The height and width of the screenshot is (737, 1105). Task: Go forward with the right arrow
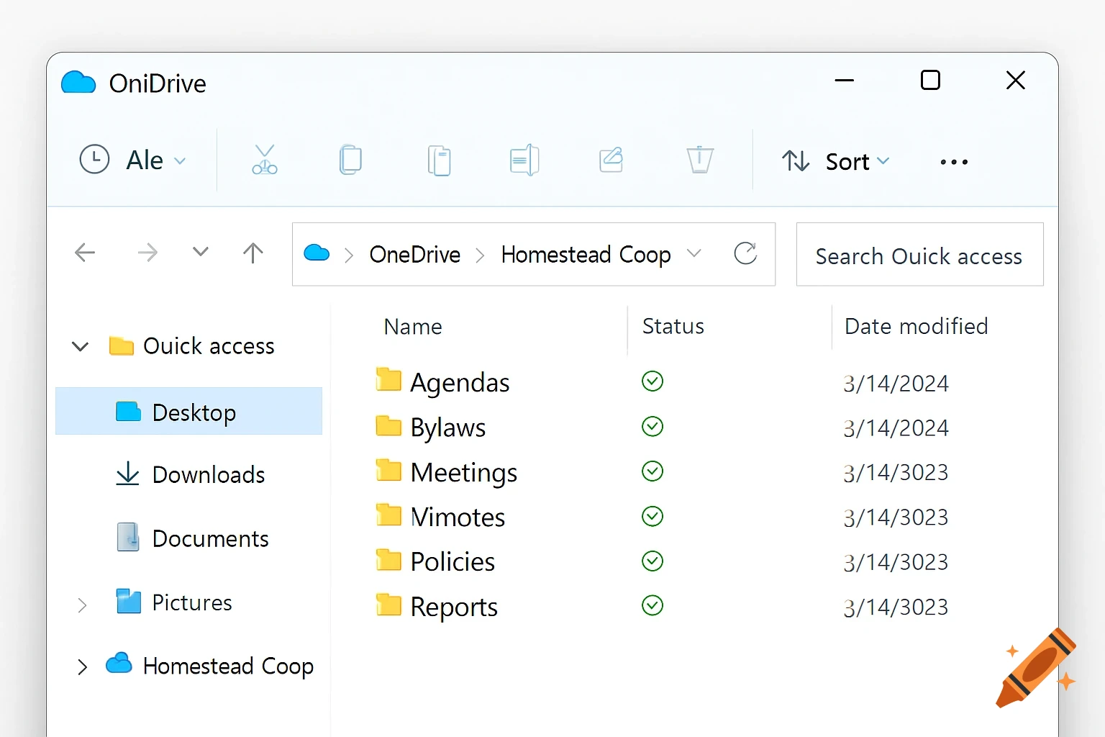coord(147,253)
